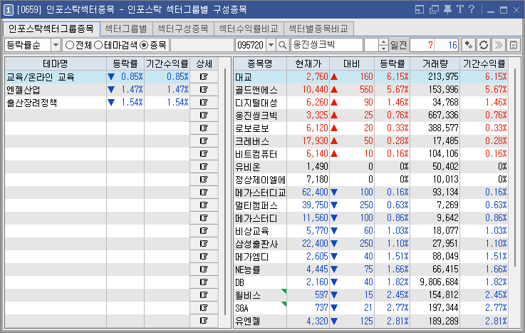Open the 등락률순 sort dropdown

pos(56,45)
